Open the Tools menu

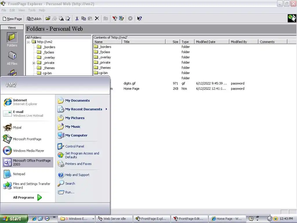[x=32, y=10]
